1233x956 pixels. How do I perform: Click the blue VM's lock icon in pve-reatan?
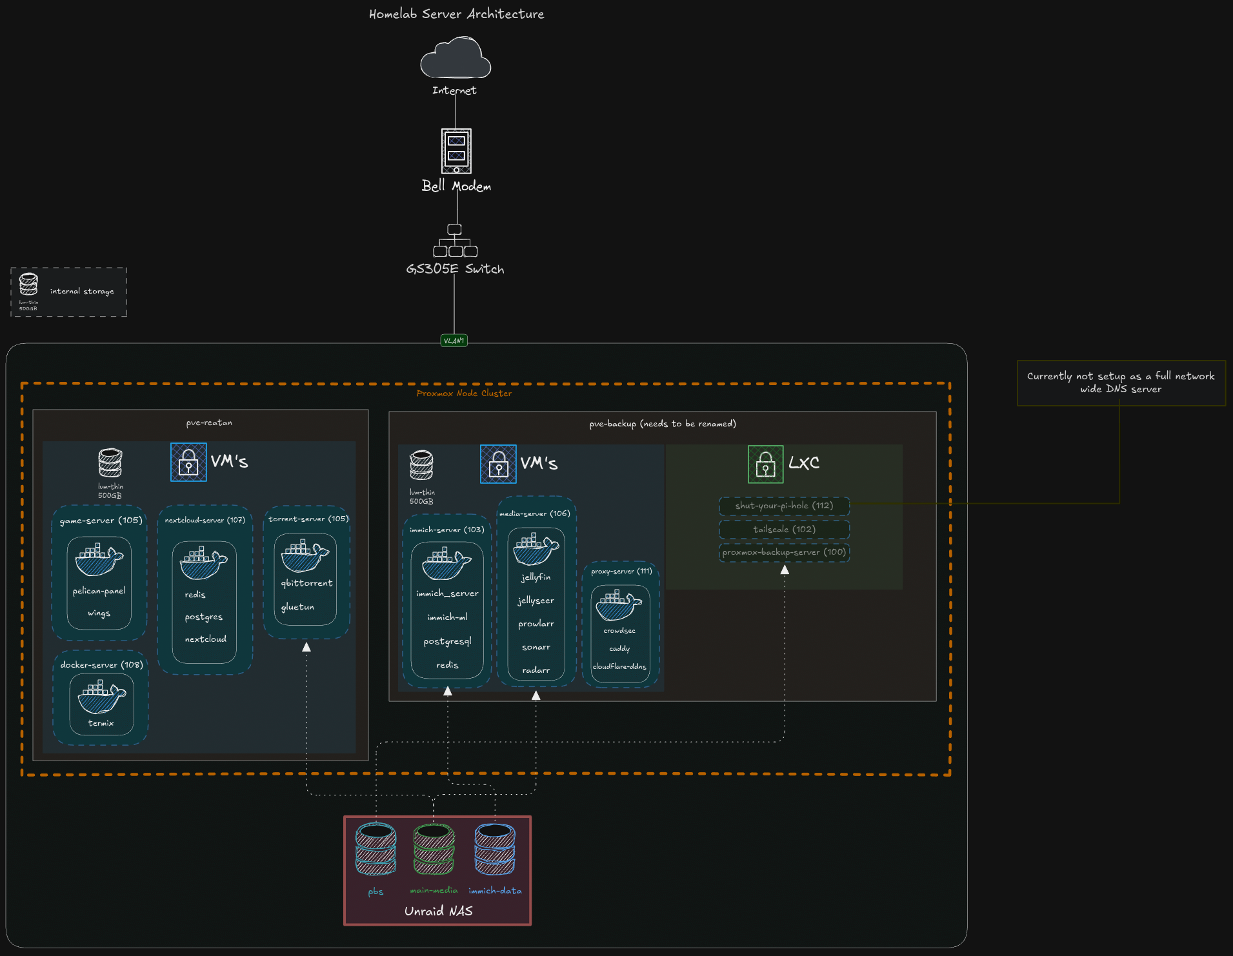click(188, 462)
